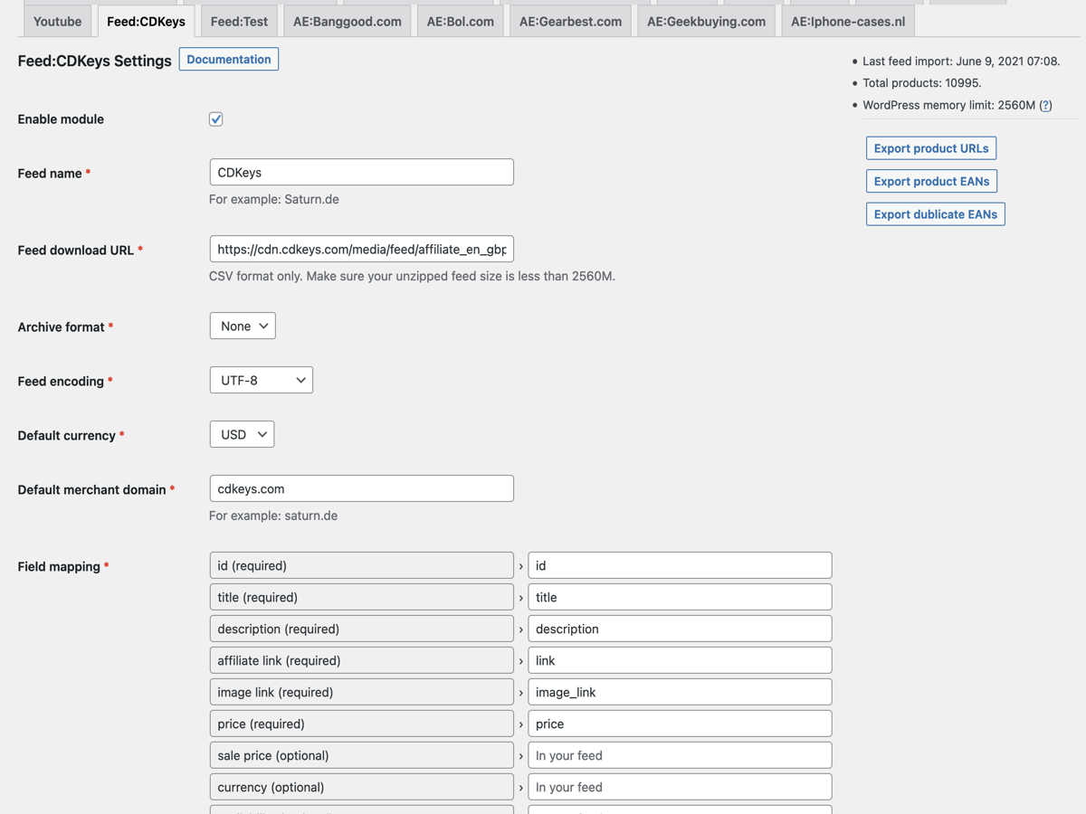Click the sale price mapping empty field

pyautogui.click(x=680, y=755)
